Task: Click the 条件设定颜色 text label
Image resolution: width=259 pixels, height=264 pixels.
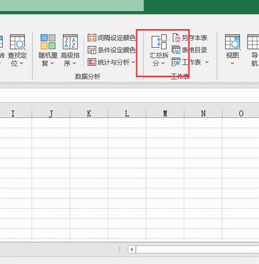Action: [x=117, y=50]
